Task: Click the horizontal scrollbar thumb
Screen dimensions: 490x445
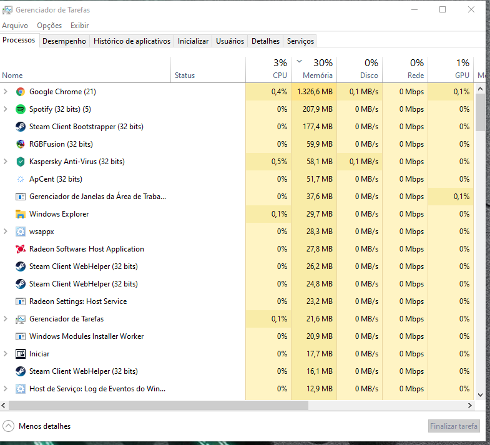Action: (159, 405)
